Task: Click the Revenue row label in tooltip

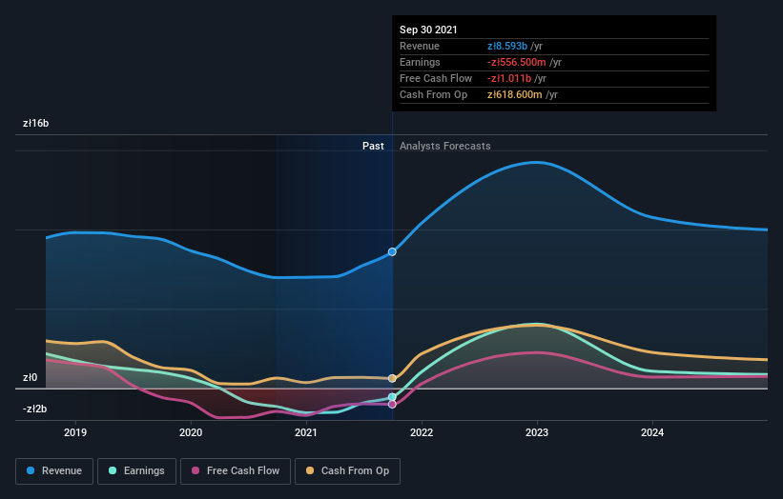Action: pos(420,46)
